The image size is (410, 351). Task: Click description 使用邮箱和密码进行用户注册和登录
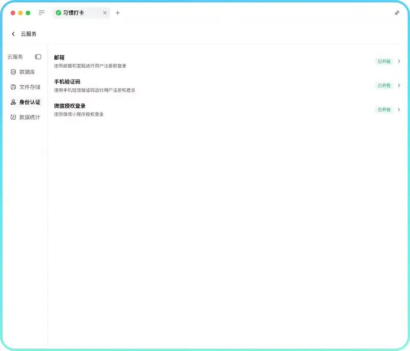90,66
